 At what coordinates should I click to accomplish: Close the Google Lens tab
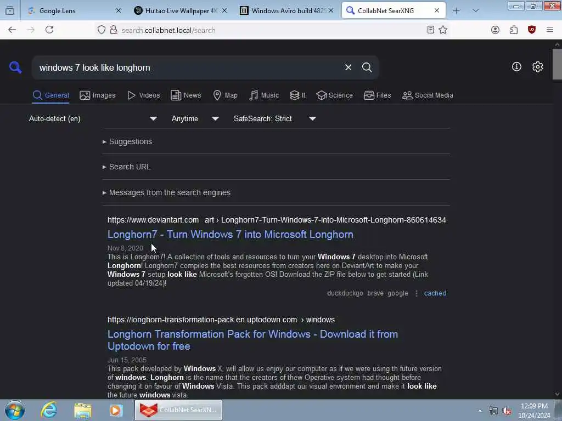tap(119, 11)
